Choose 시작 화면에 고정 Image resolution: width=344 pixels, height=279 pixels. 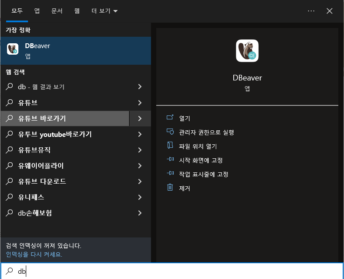point(201,160)
